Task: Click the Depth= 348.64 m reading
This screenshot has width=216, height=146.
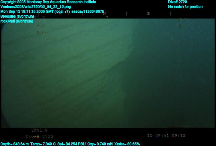Action: tap(14, 144)
